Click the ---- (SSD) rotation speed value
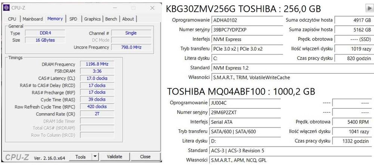The width and height of the screenshot is (374, 165). [x=354, y=39]
